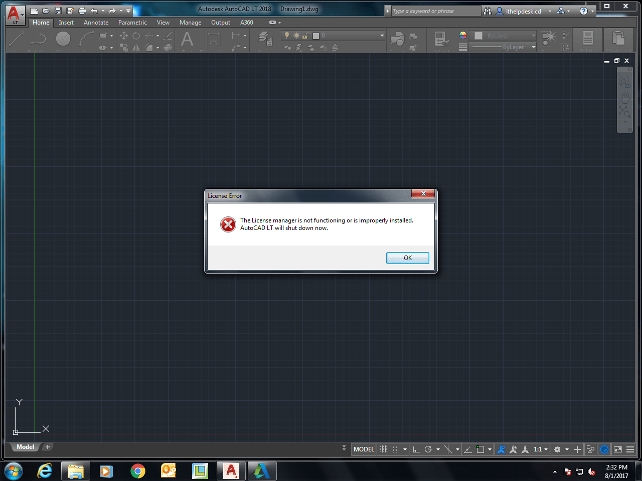The height and width of the screenshot is (481, 642).
Task: Select the Text tool
Action: (x=187, y=39)
